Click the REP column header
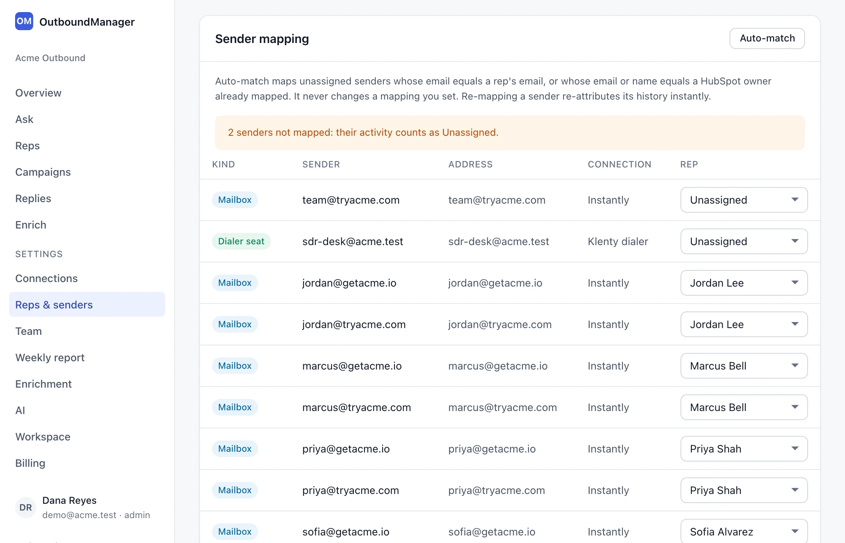 (689, 164)
